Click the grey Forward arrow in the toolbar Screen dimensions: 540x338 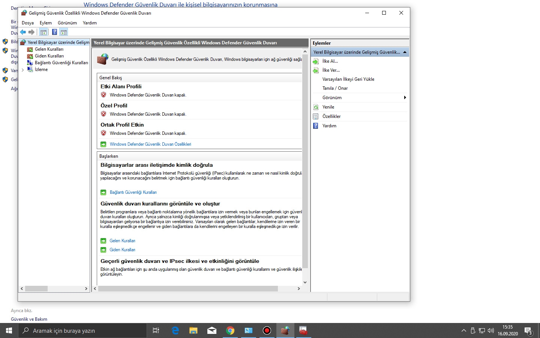point(31,32)
